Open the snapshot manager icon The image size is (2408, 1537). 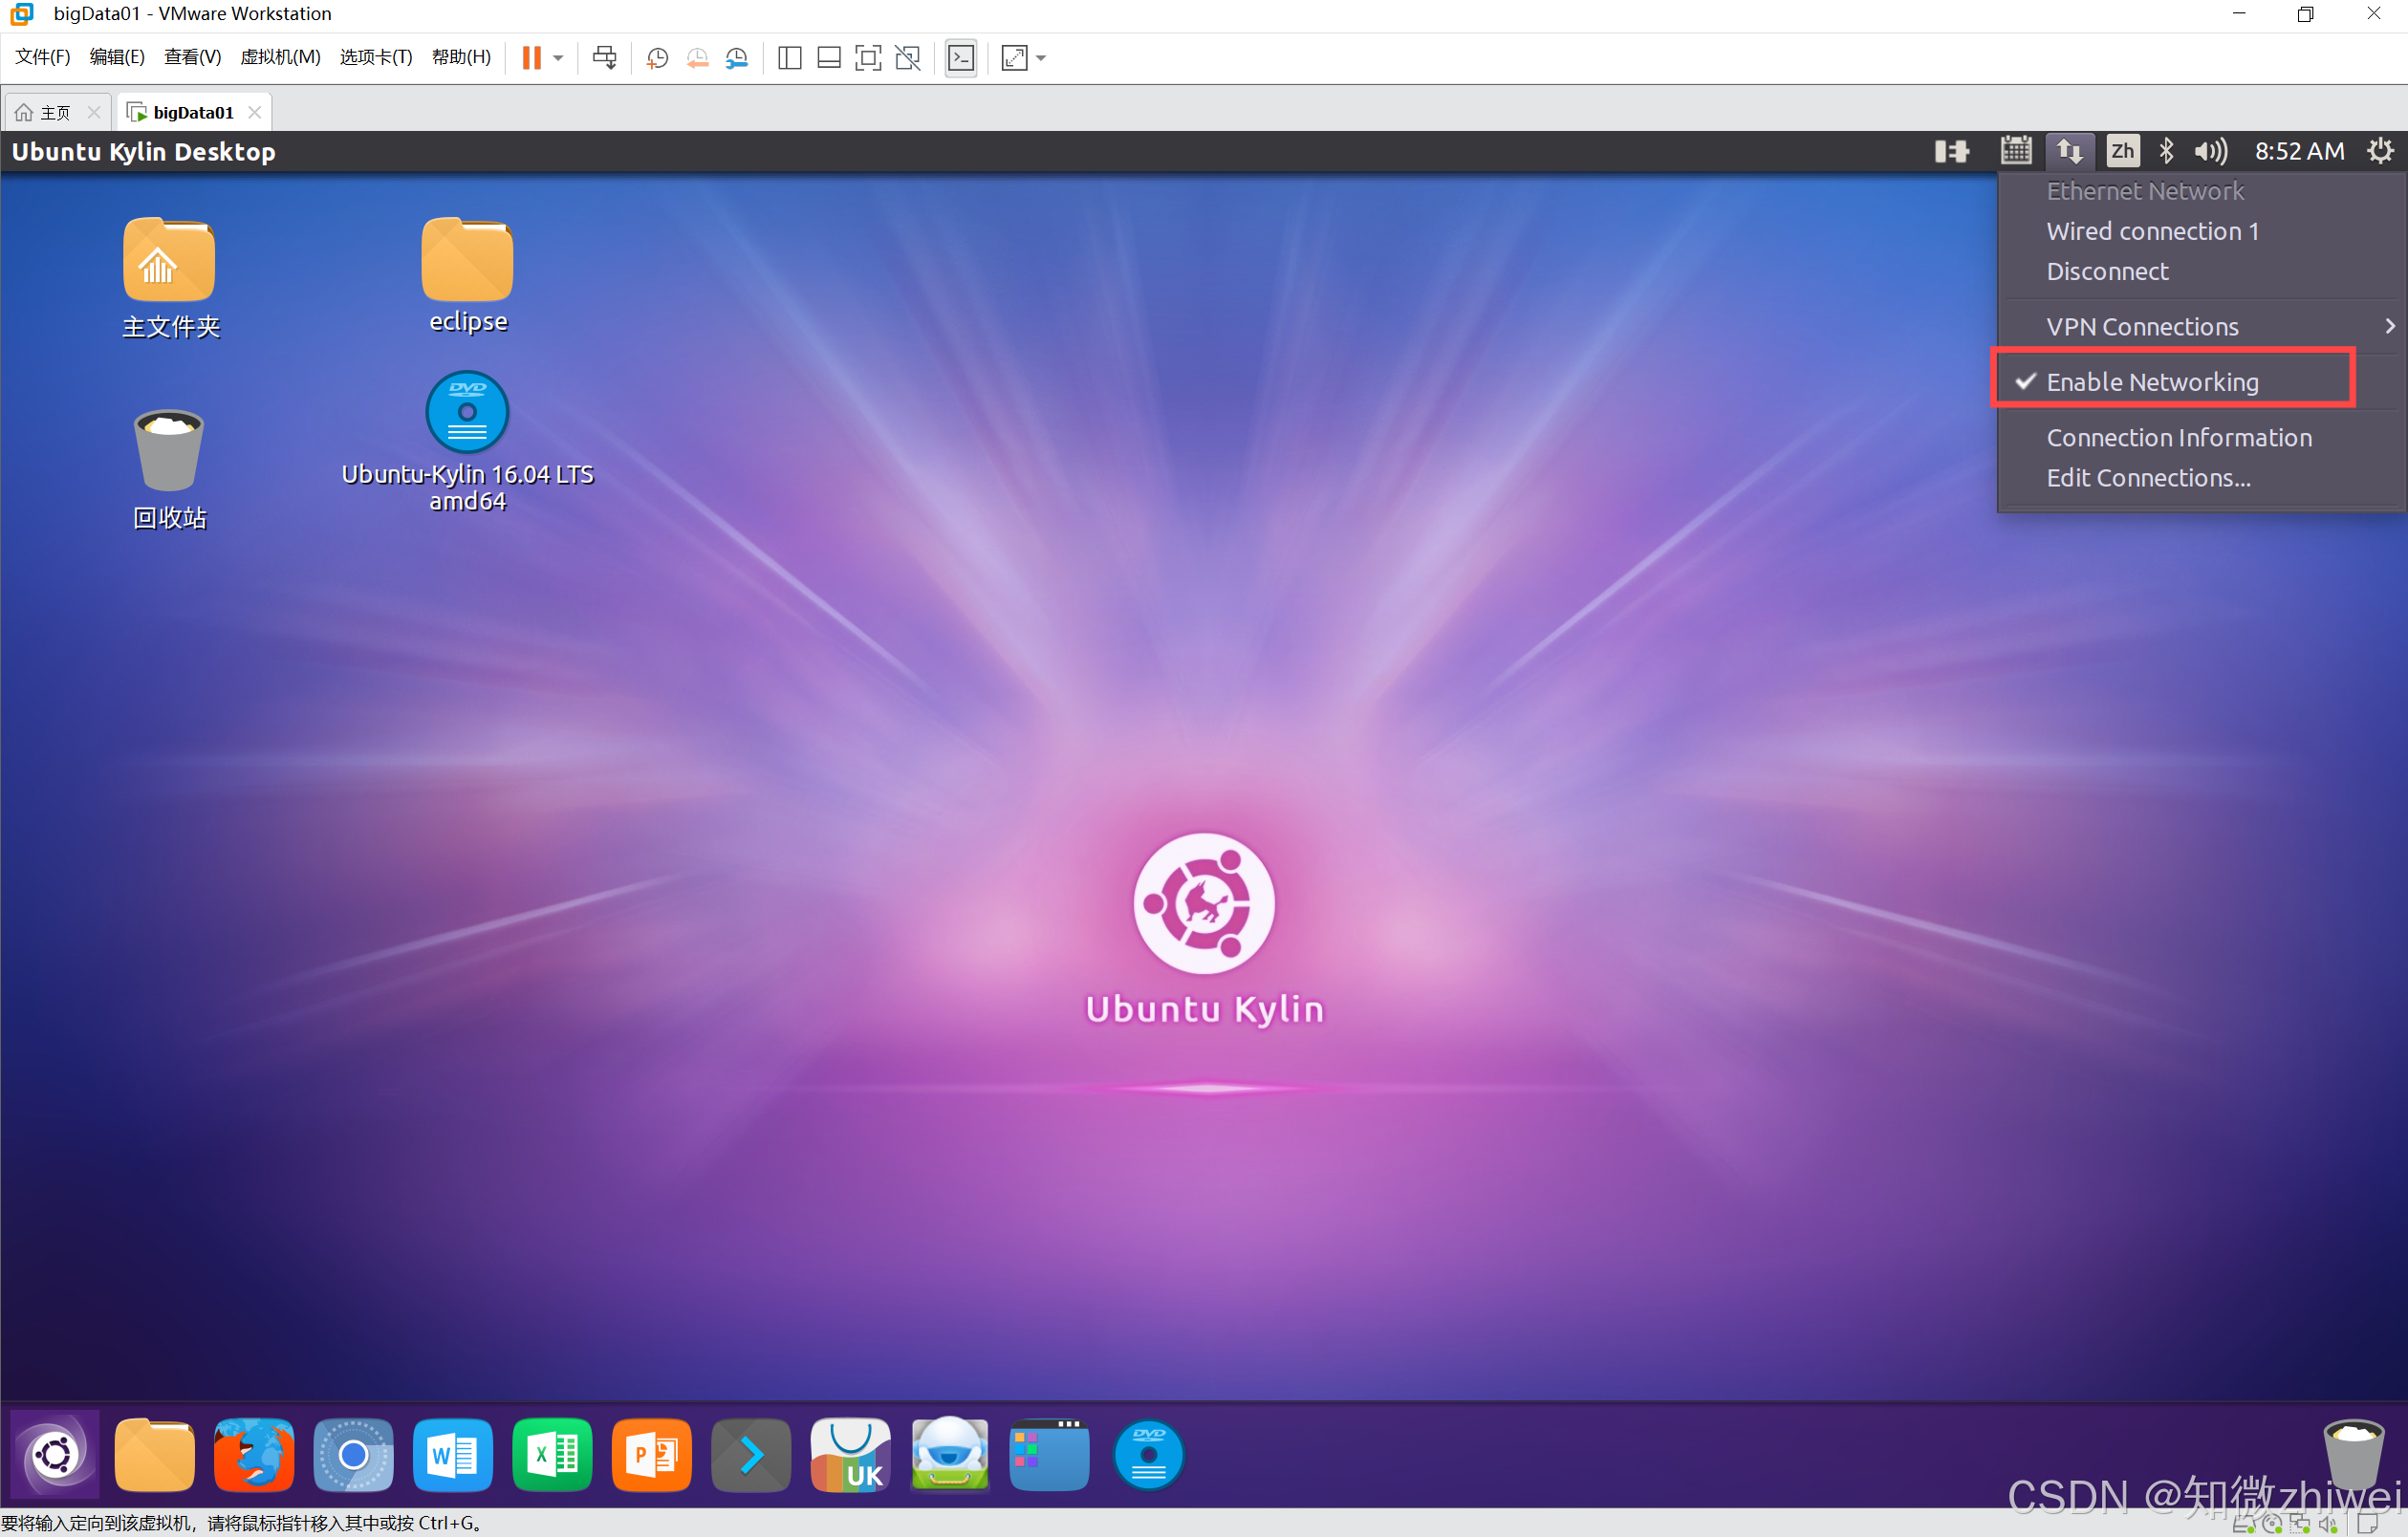[x=737, y=58]
